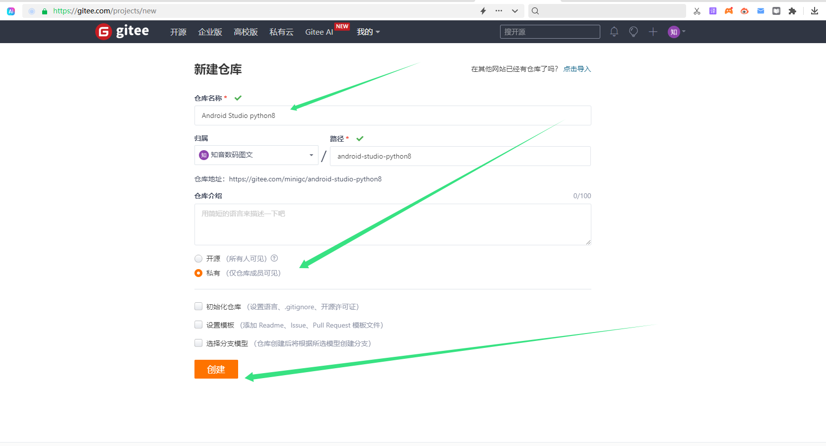
Task: Click the browser search magnifier icon
Action: [x=535, y=11]
